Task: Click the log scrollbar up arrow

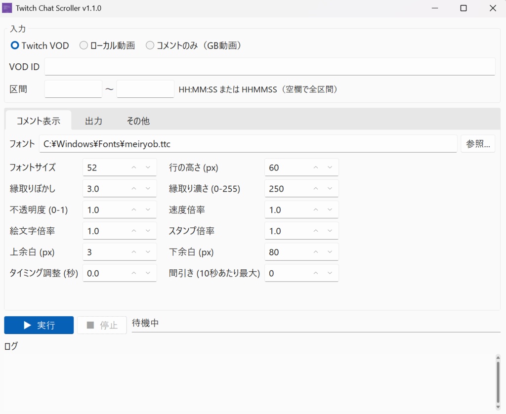Action: tap(498, 358)
